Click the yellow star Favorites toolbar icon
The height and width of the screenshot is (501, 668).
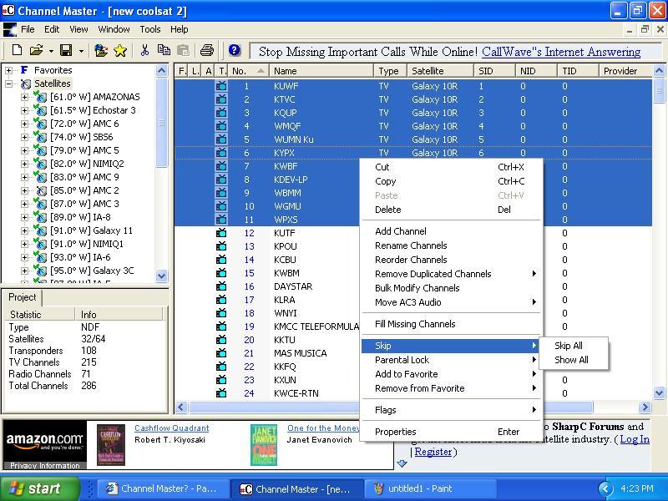click(x=120, y=50)
